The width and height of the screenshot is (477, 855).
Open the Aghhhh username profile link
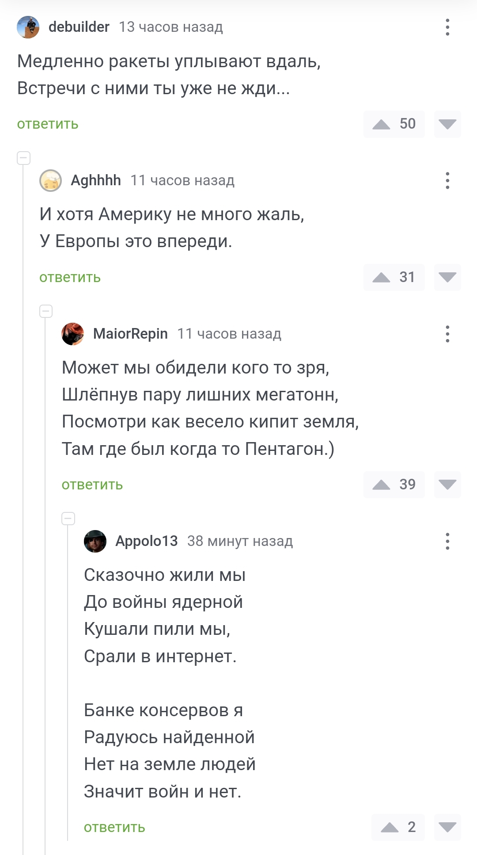(96, 180)
